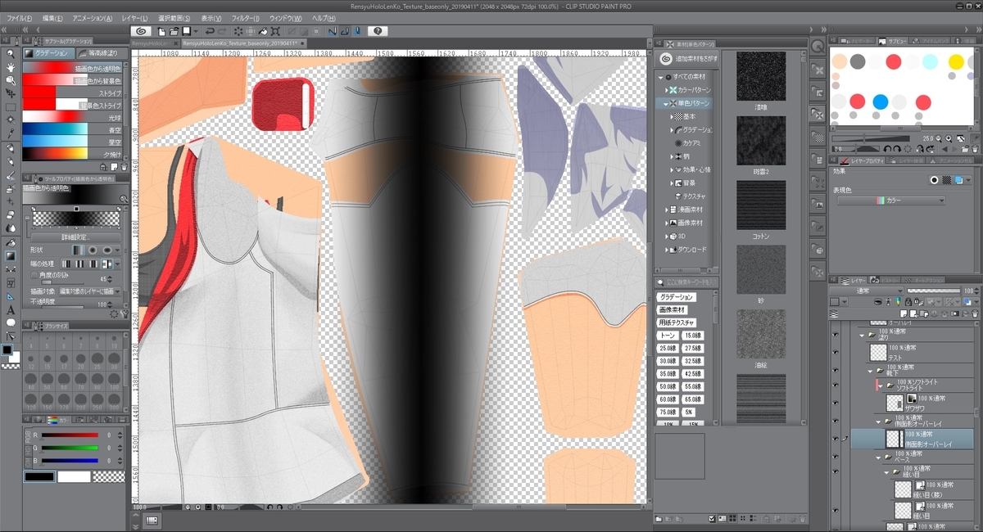983x532 pixels.
Task: Select the rectangular Selection tool
Action: click(11, 107)
